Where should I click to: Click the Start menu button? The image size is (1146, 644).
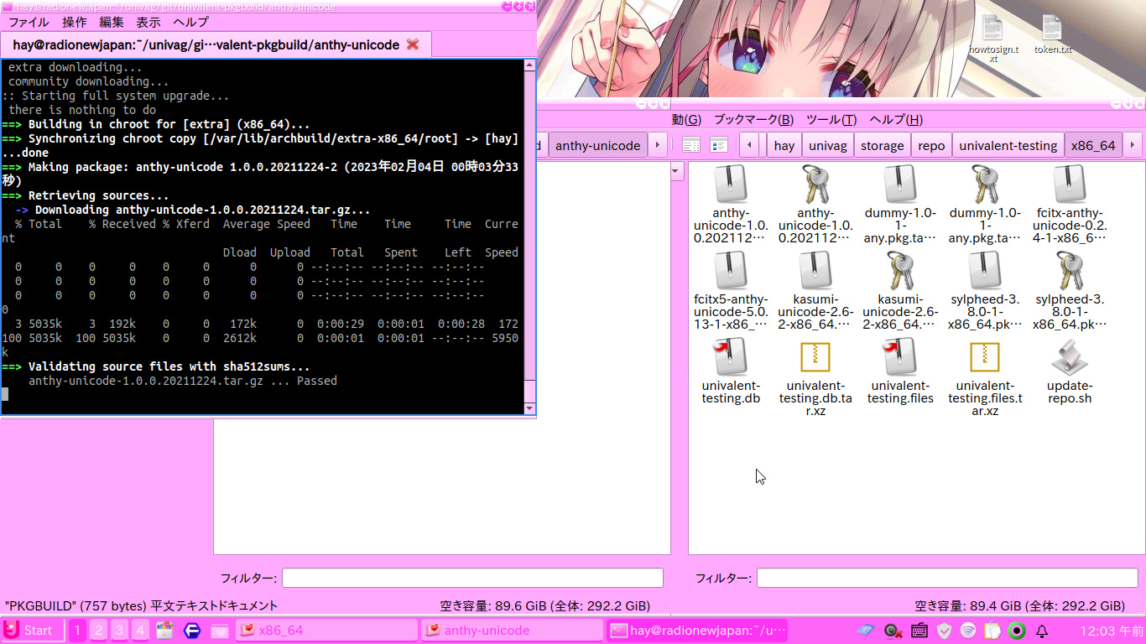(32, 631)
